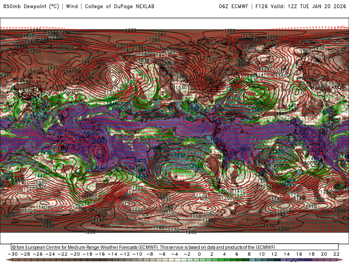Click the 8 value on the color scale
This screenshot has height=262, width=349.
[249, 254]
